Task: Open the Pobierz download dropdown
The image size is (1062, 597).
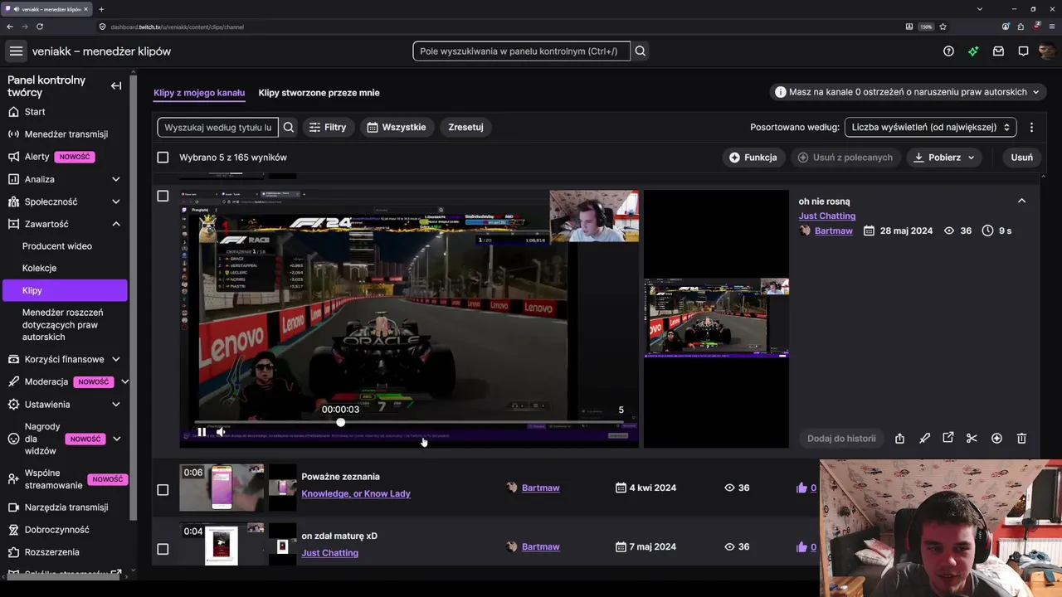Action: pyautogui.click(x=945, y=158)
